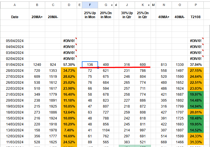Select the orange 34.73% cell

(x=69, y=70)
